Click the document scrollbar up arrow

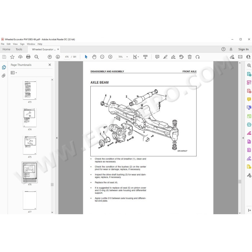[240, 63]
